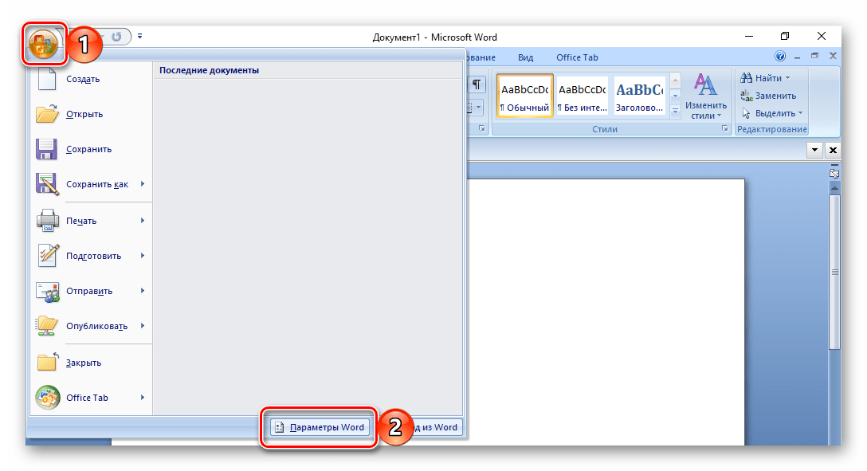This screenshot has height=471, width=867.
Task: Close the Office Tab bar with X
Action: (x=833, y=150)
